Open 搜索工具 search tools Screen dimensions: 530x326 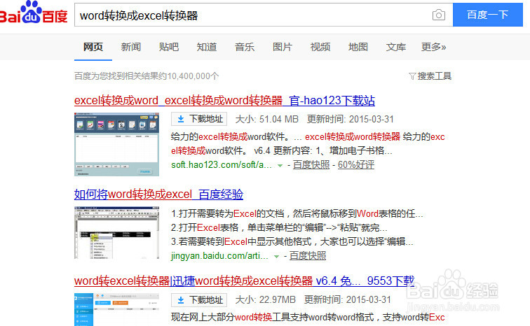[435, 76]
